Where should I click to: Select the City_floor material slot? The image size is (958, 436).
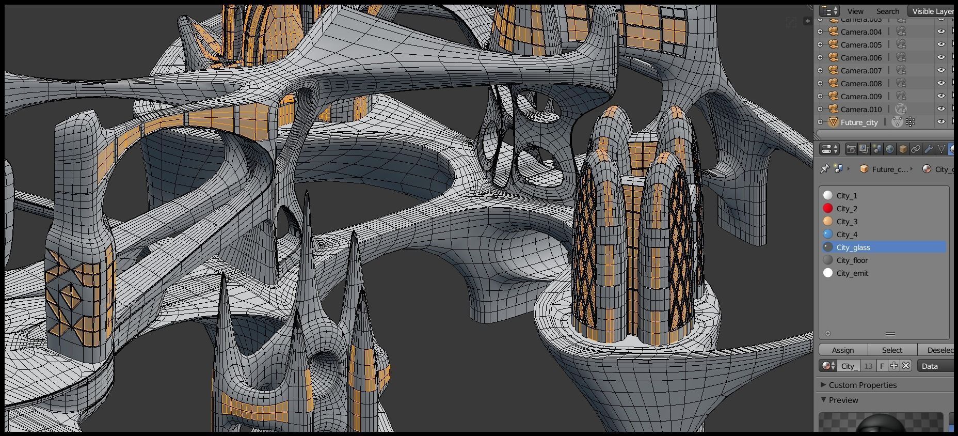[x=884, y=260]
